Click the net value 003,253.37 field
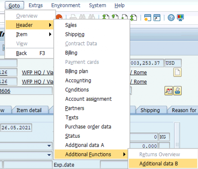This screenshot has height=169, width=198. (x=147, y=63)
